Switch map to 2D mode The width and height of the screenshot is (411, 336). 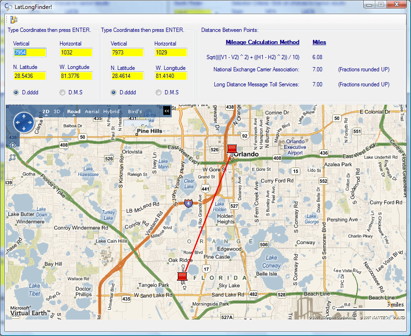pyautogui.click(x=46, y=111)
